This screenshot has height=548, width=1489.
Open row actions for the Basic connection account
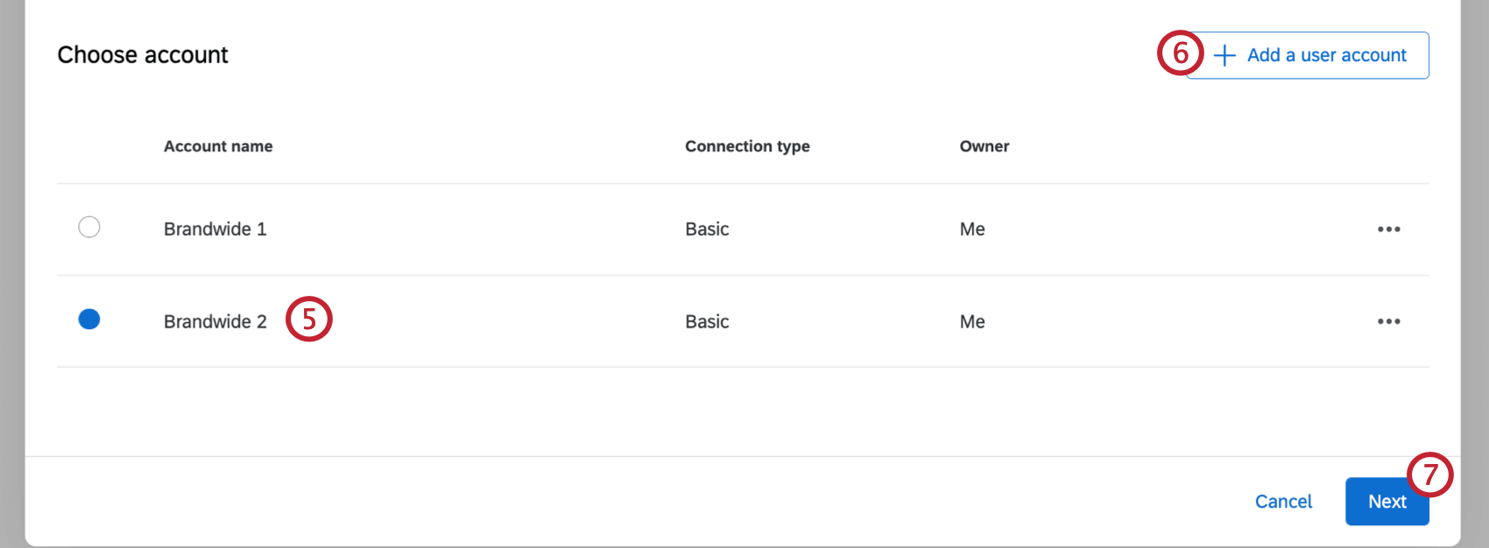pyautogui.click(x=1389, y=228)
